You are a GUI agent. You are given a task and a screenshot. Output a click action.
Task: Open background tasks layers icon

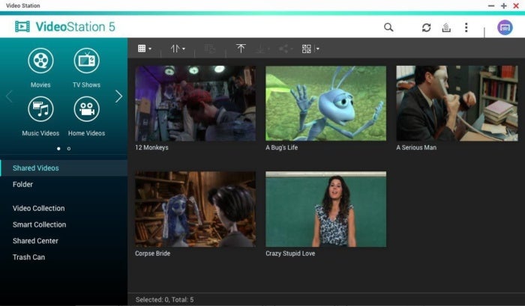click(446, 28)
